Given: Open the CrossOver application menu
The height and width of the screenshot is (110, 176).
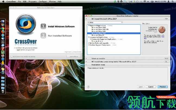Looking at the screenshot, I should pyautogui.click(x=11, y=1).
